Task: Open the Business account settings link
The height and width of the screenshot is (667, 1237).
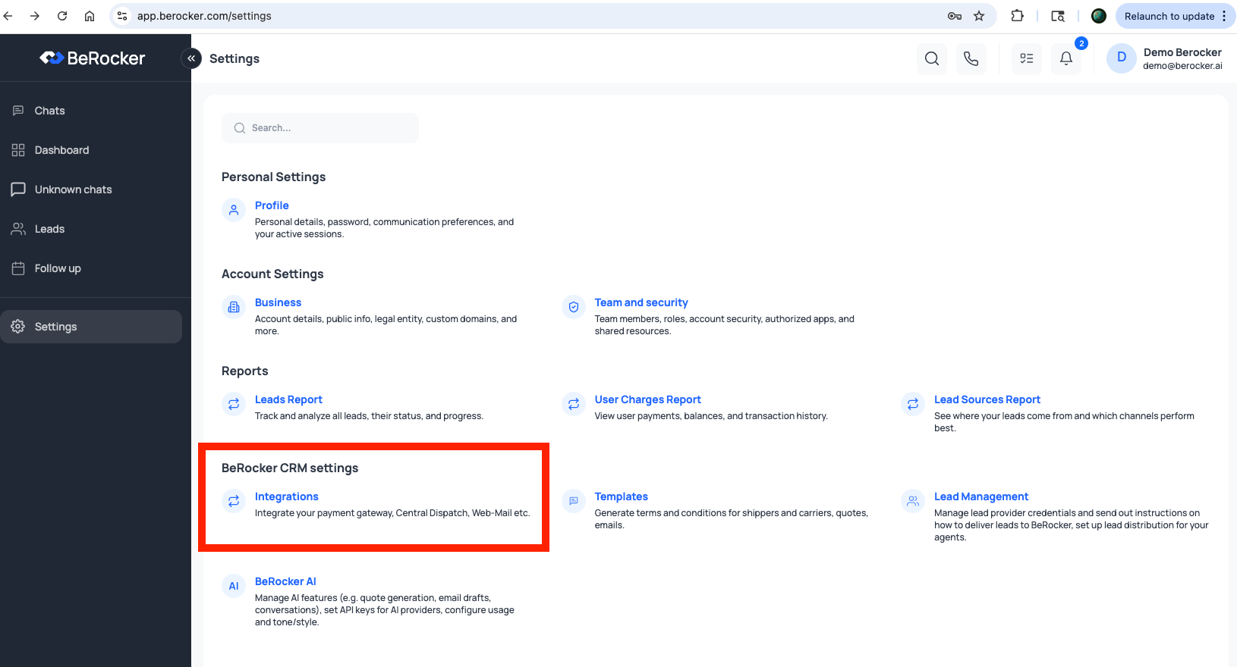Action: coord(278,302)
